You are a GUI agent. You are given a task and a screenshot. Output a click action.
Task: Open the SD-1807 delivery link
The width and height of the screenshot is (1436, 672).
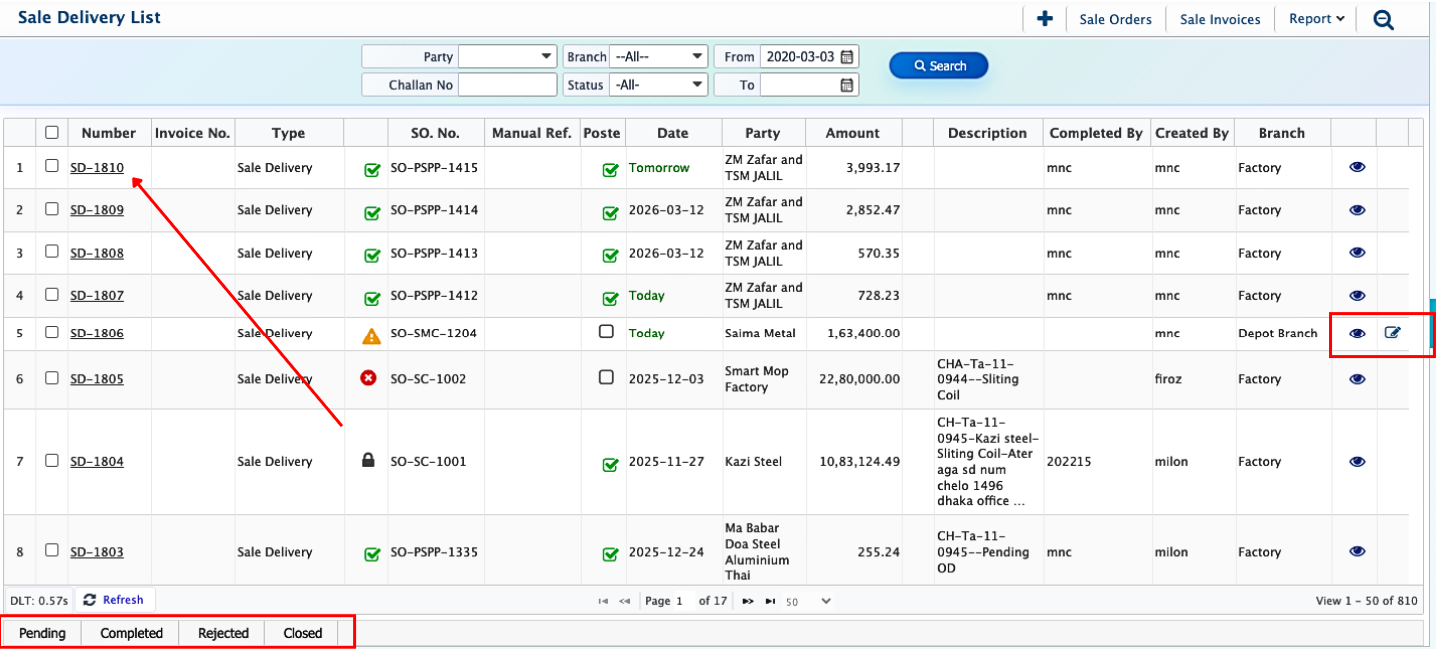(x=97, y=296)
